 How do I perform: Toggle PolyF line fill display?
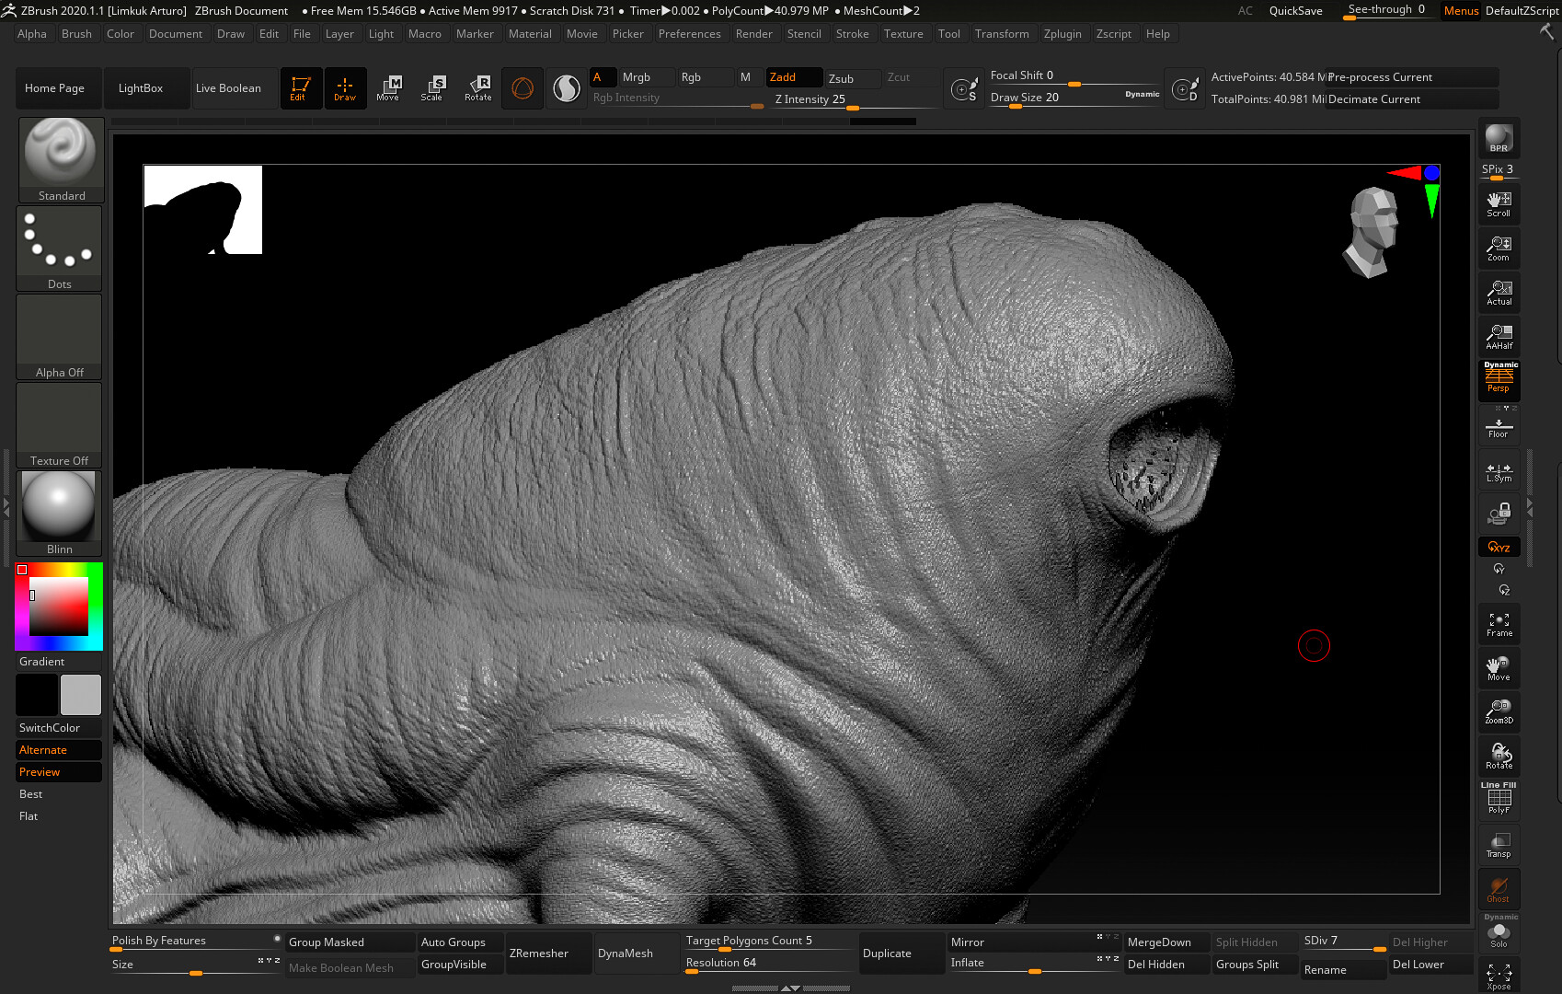pyautogui.click(x=1499, y=800)
